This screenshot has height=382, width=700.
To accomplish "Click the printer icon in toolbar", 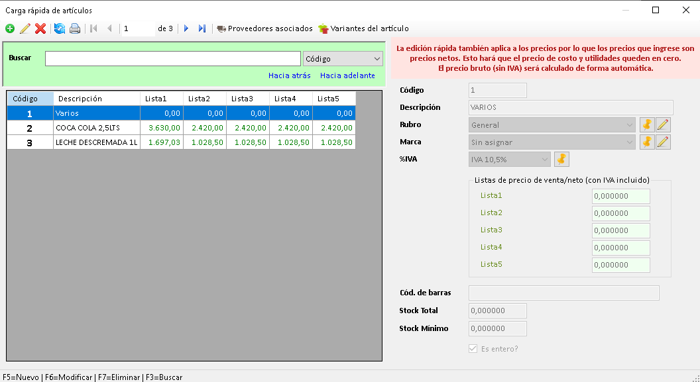I will (x=75, y=28).
